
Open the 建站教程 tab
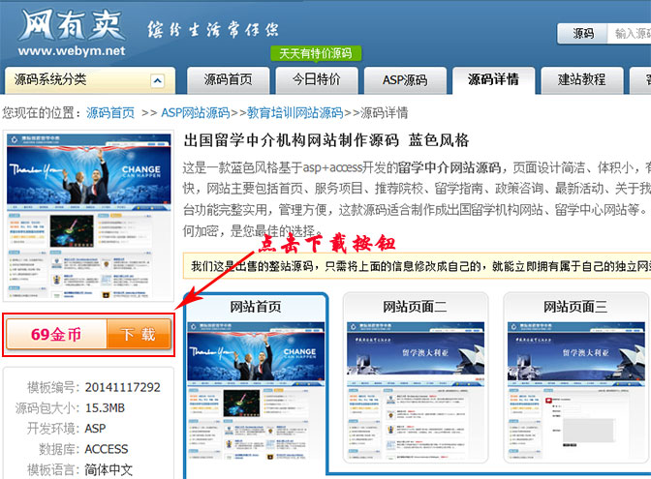581,80
